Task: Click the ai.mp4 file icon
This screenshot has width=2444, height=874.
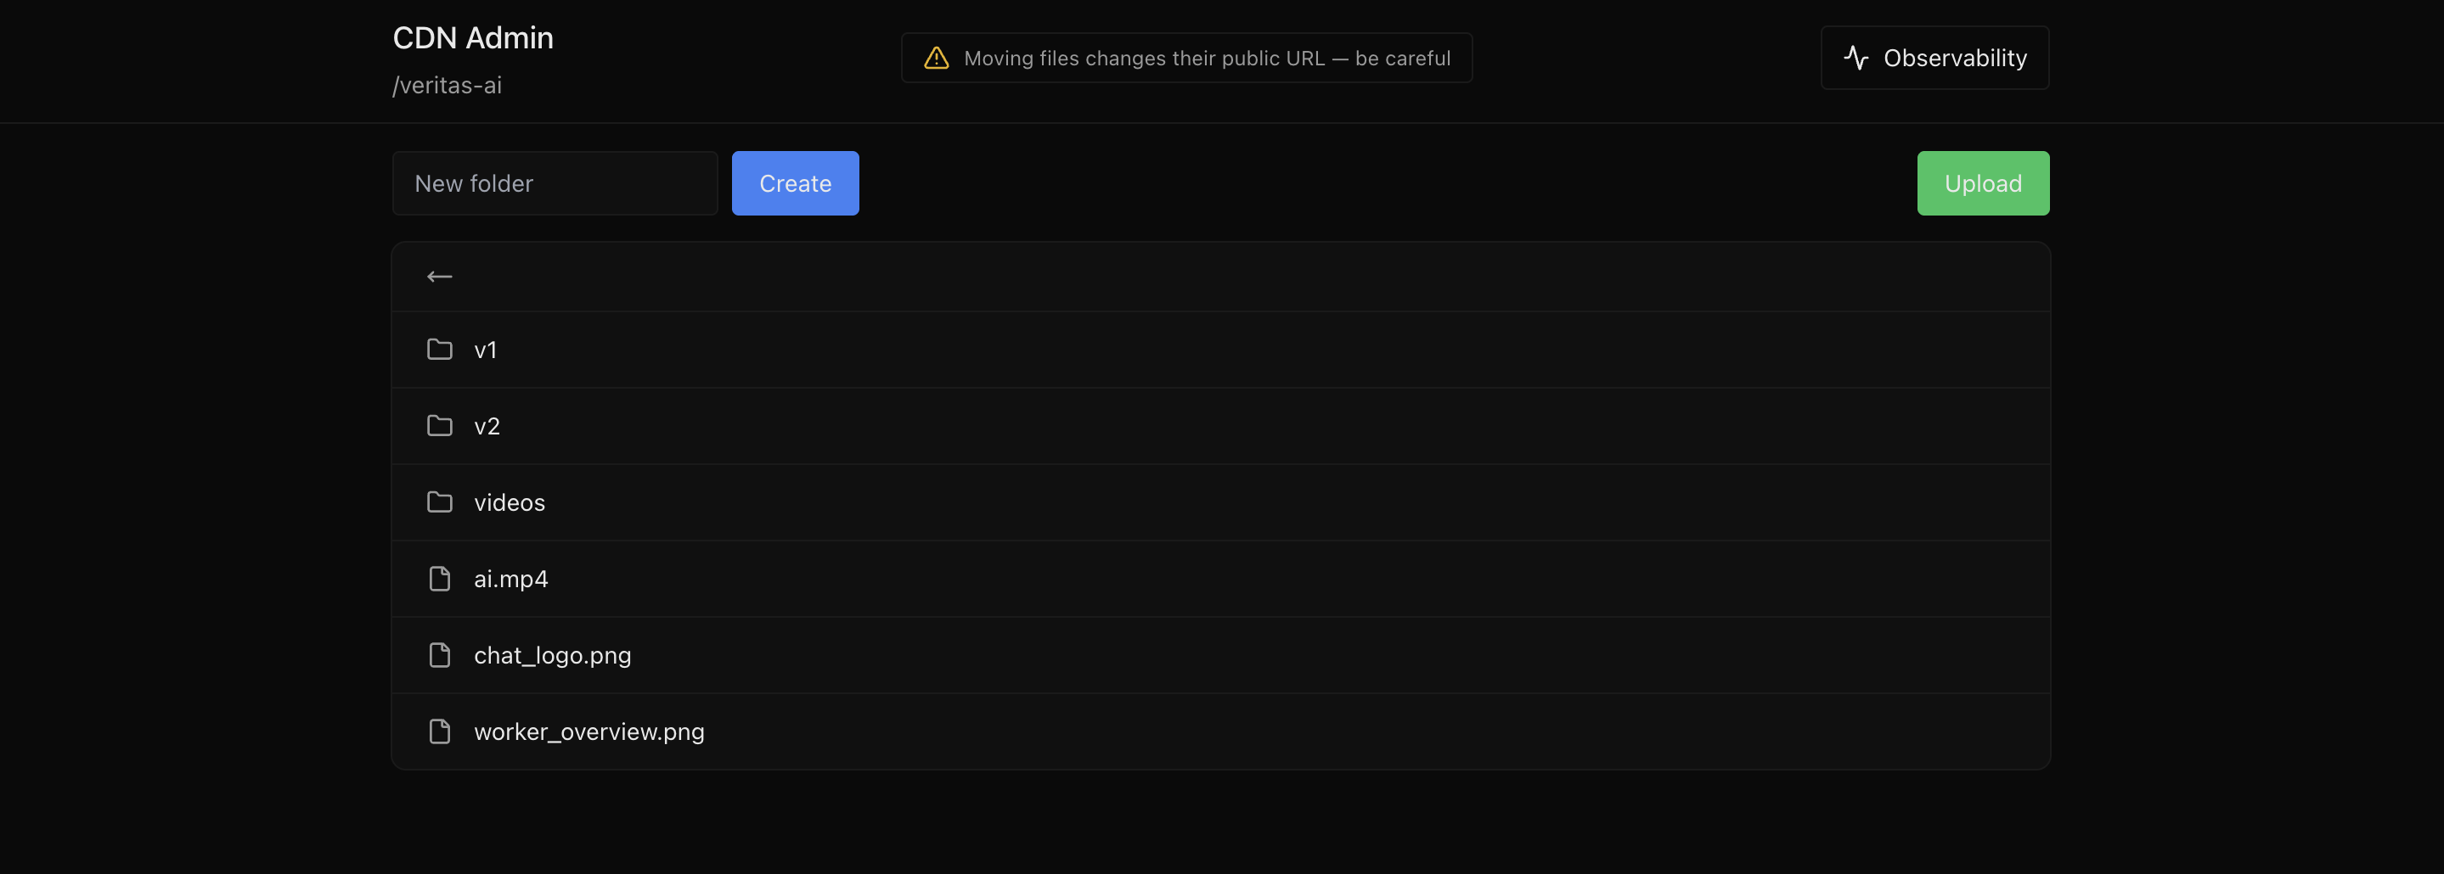Action: tap(439, 580)
